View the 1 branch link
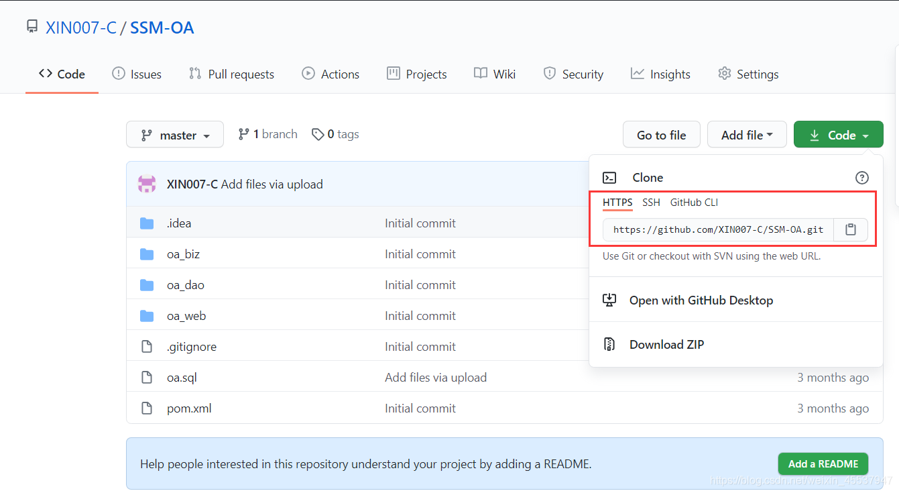 point(267,134)
